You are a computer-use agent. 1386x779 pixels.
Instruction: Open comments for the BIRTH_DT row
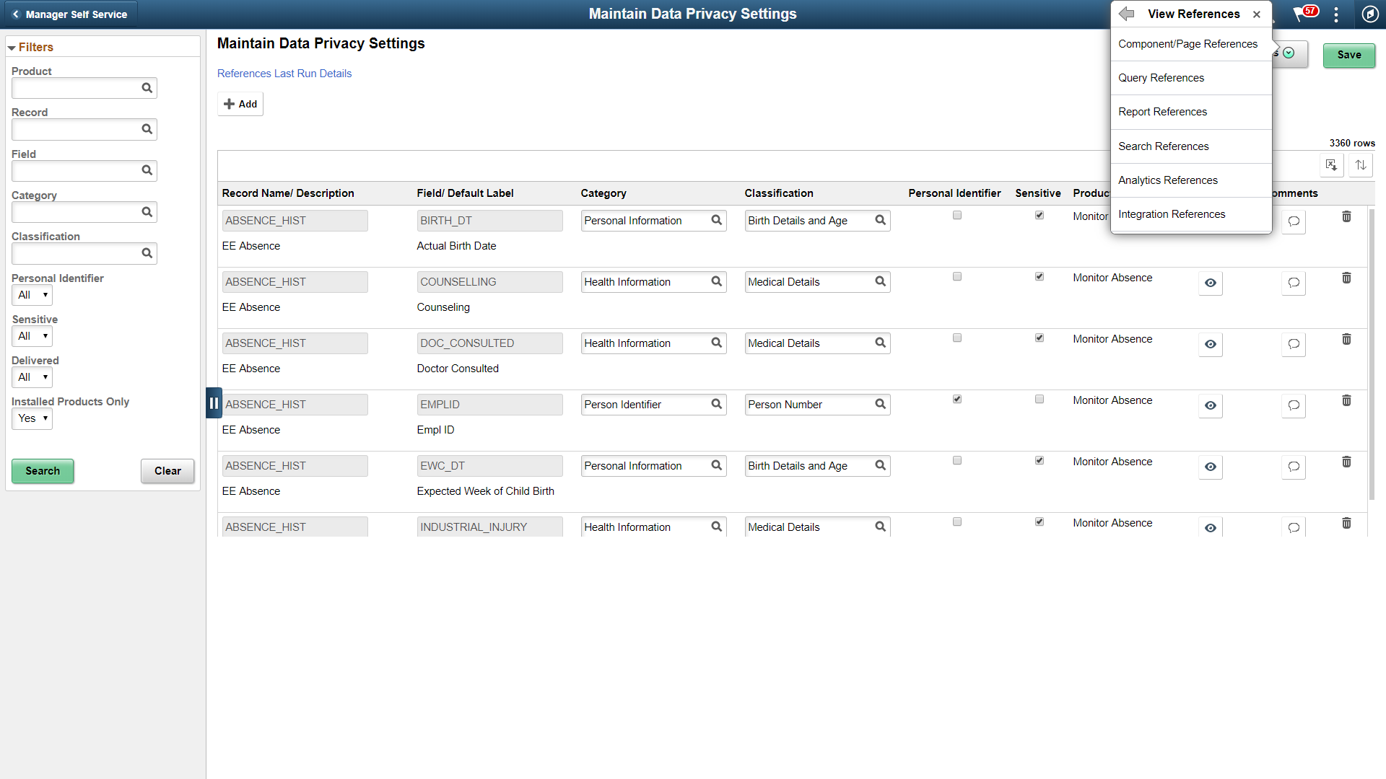pos(1293,222)
